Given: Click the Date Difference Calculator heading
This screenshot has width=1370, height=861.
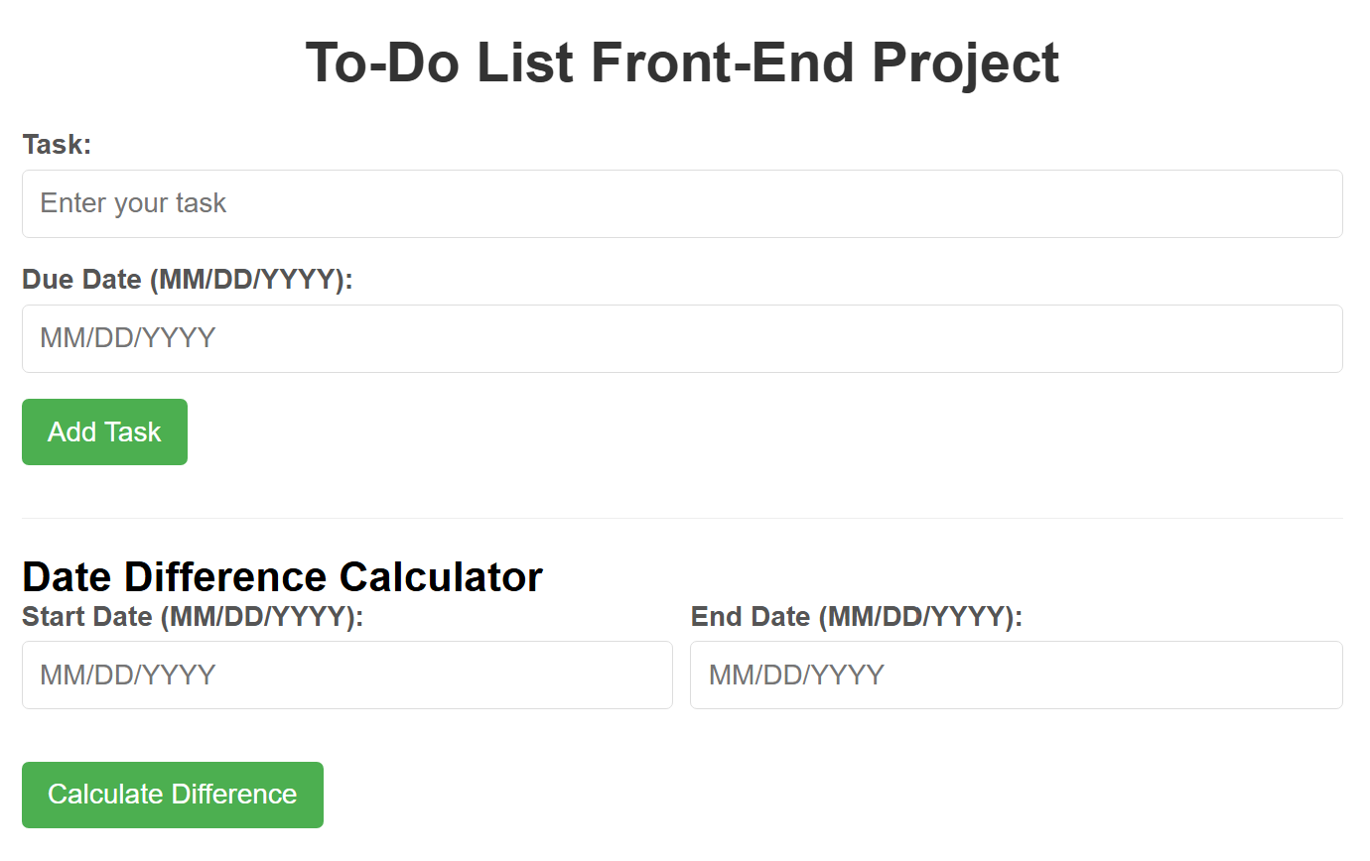Looking at the screenshot, I should (x=282, y=576).
